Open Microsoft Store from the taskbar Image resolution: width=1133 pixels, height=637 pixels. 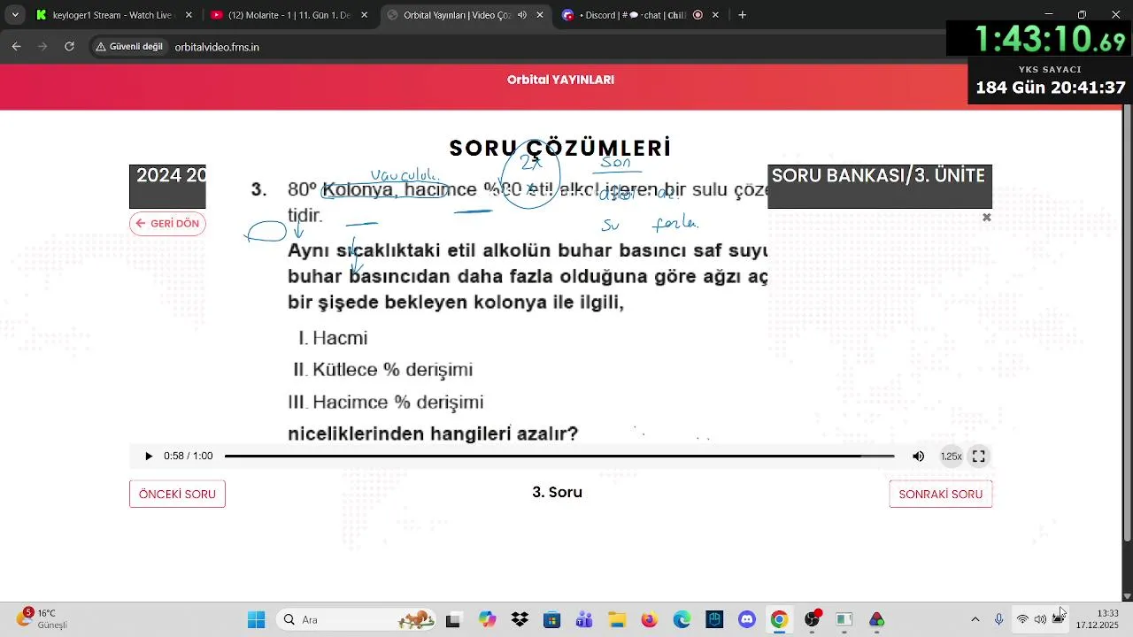[x=551, y=619]
